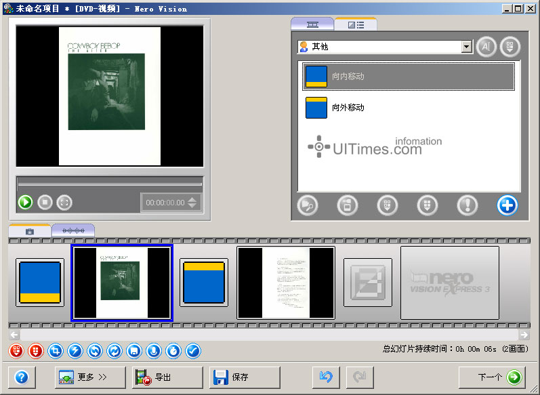Select the 向内移动 transition

409,77
